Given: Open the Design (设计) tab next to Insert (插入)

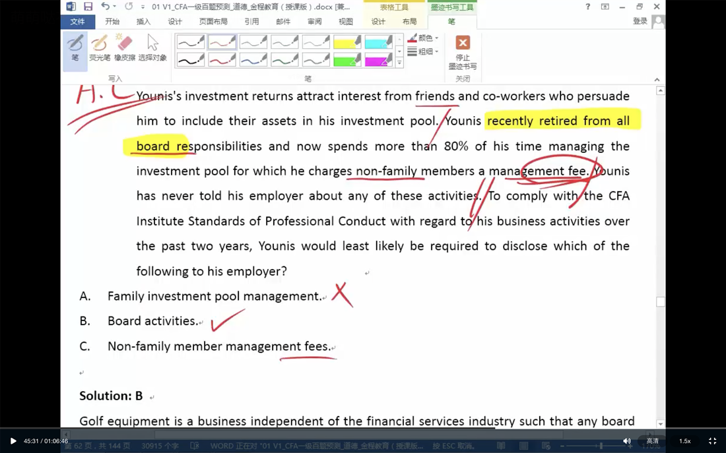Looking at the screenshot, I should pos(175,22).
